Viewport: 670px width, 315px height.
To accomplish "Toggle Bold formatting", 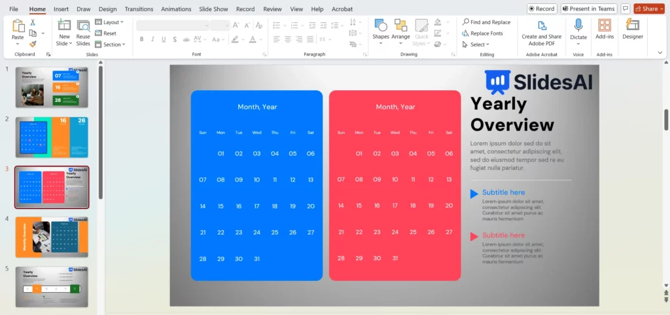I will pos(141,39).
